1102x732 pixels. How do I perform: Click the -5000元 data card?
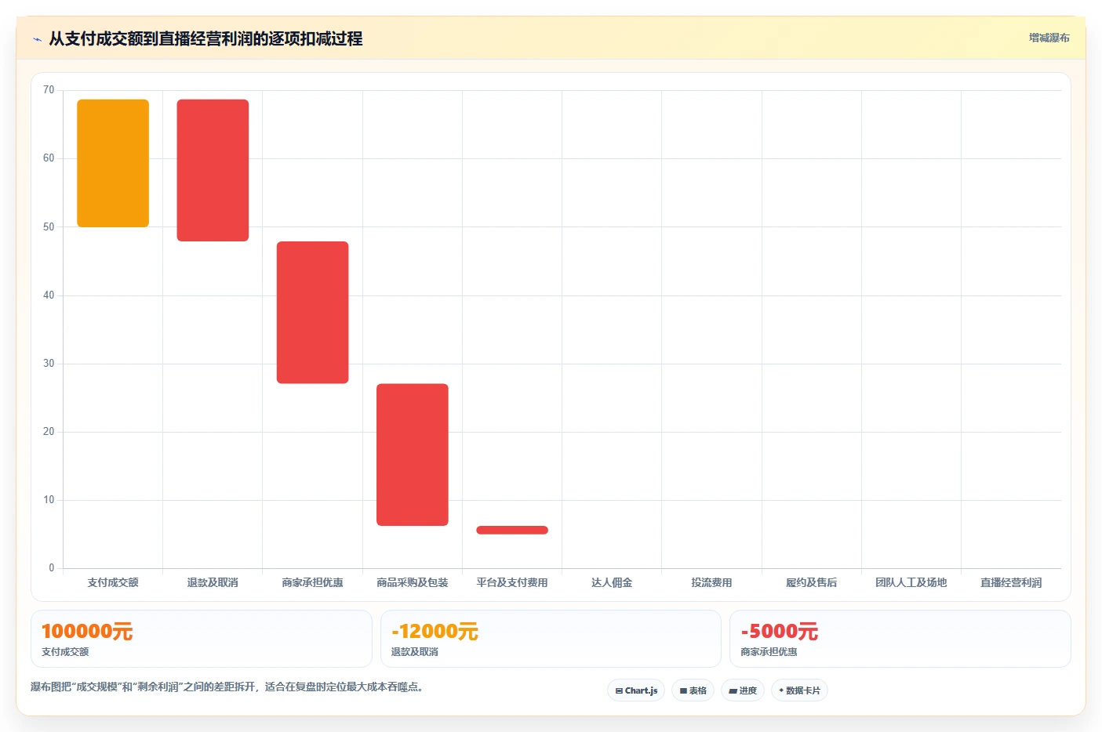[x=900, y=639]
